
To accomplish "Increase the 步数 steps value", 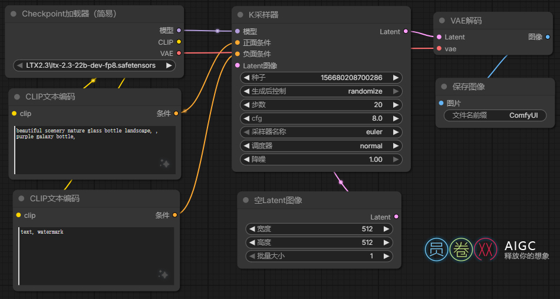I will (x=396, y=105).
